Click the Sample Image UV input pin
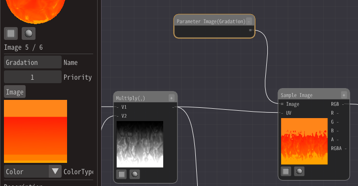The width and height of the screenshot is (358, 186). (282, 113)
